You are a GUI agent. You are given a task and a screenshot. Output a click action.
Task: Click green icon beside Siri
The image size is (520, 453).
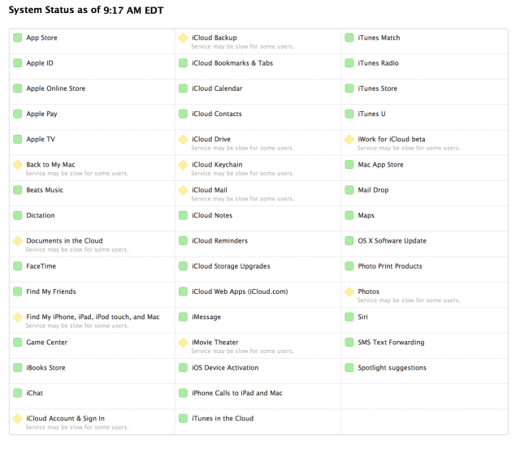pyautogui.click(x=349, y=317)
